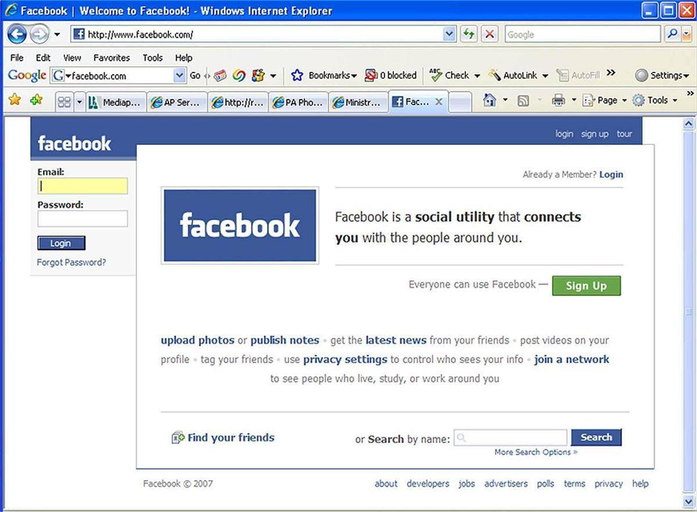The height and width of the screenshot is (512, 697).
Task: Click the browser Back arrow button
Action: (17, 35)
